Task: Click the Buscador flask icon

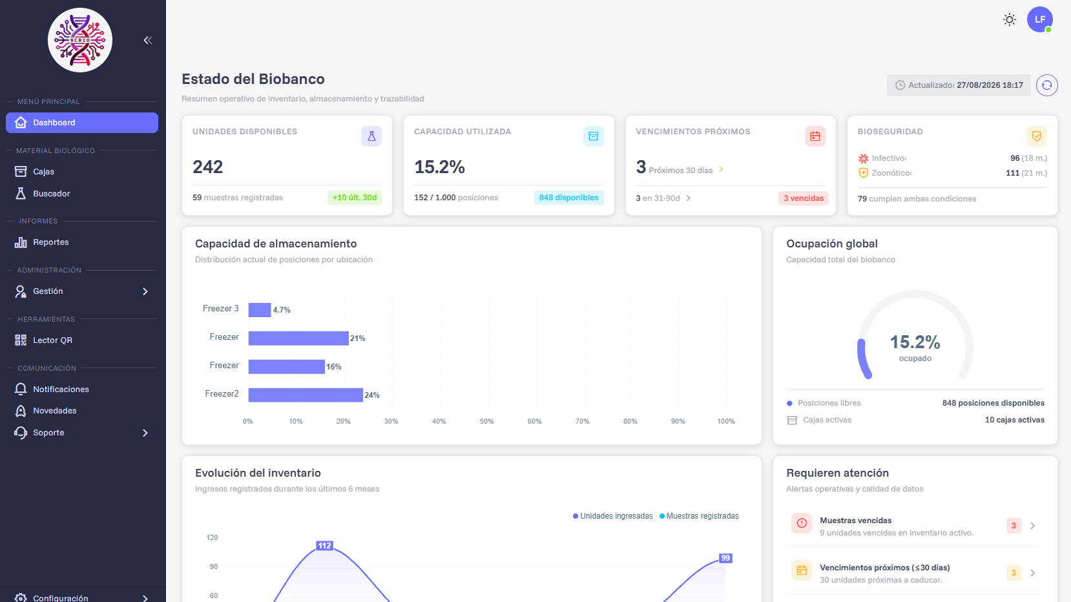Action: 21,194
